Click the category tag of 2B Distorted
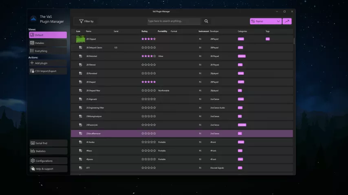Image resolution: width=348 pixels, height=195 pixels. [x=242, y=56]
